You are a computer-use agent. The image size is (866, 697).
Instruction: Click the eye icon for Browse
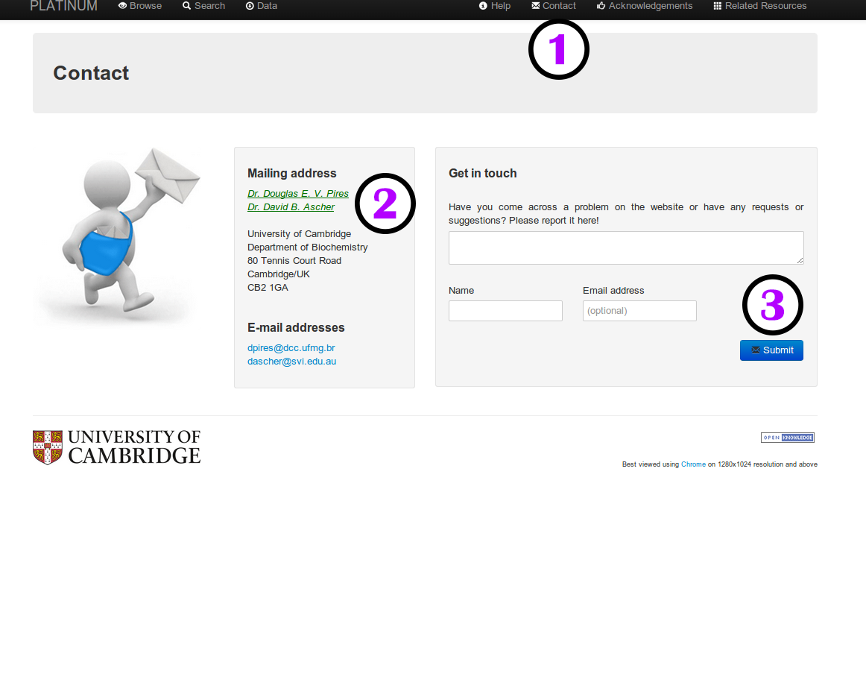(122, 6)
